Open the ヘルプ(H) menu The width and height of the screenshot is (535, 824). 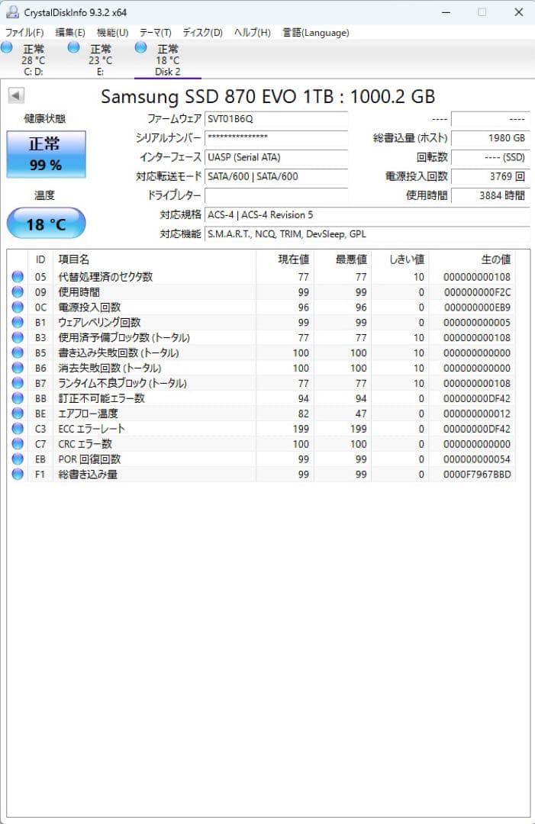253,33
